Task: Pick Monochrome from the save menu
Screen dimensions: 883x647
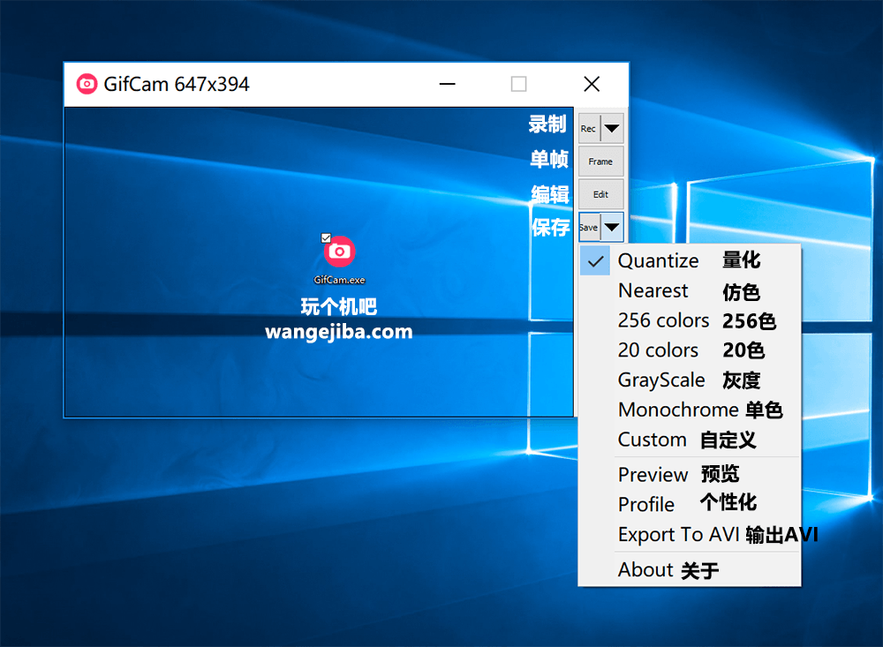Action: point(677,410)
